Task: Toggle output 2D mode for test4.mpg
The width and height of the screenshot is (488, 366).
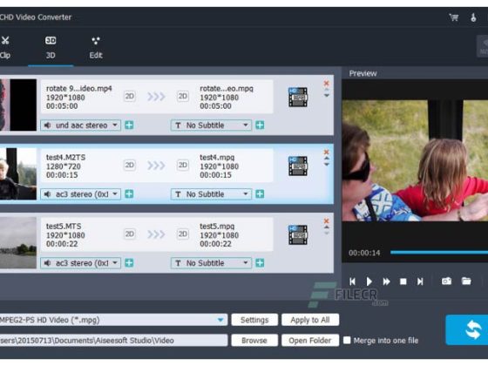Action: pyautogui.click(x=183, y=165)
